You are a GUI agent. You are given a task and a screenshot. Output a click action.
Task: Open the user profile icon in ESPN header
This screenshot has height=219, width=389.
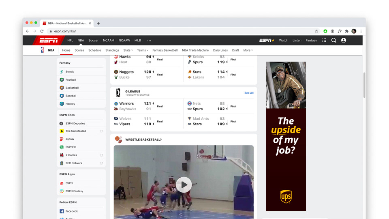click(344, 40)
